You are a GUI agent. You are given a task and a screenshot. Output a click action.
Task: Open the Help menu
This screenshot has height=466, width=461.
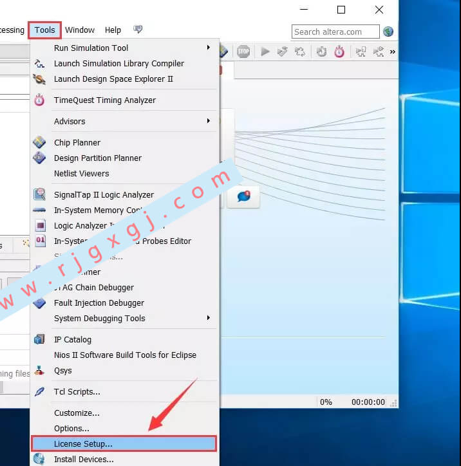click(x=113, y=30)
